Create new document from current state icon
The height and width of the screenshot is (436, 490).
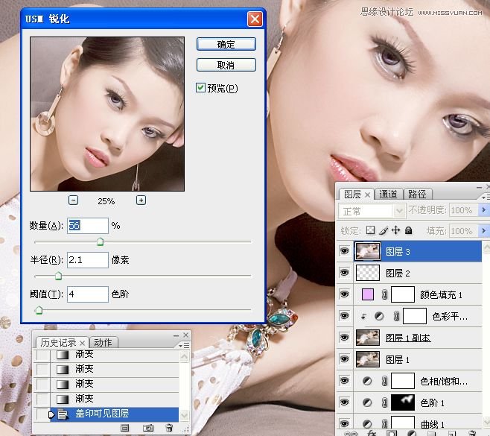[125, 428]
